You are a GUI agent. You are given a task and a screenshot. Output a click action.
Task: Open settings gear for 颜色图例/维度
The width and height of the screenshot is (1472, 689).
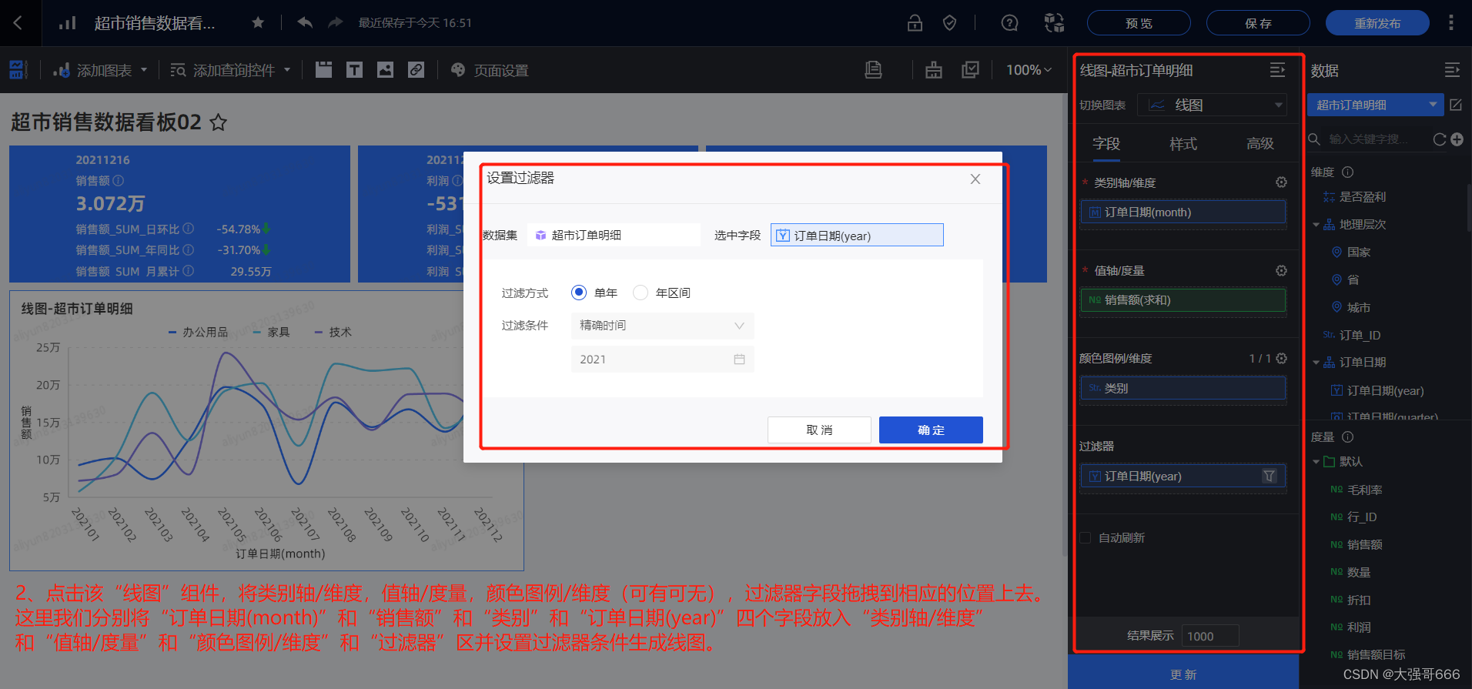tap(1281, 358)
